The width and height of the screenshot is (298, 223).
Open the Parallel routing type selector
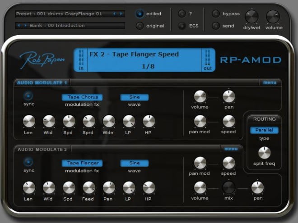[264, 130]
